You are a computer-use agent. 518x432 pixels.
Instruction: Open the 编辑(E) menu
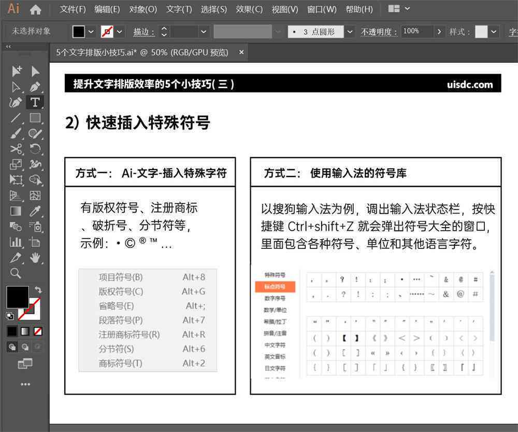pyautogui.click(x=107, y=9)
